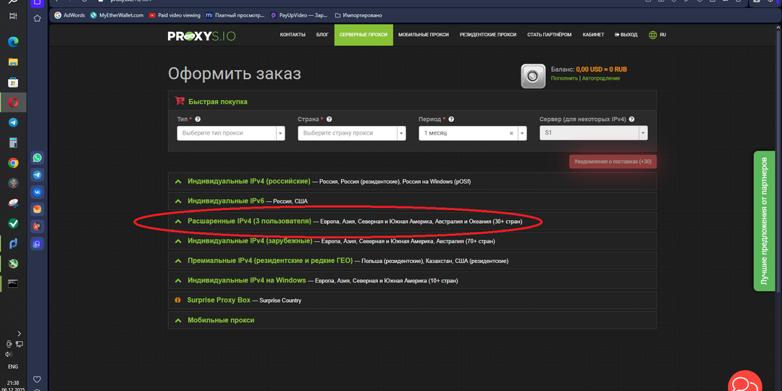Open Мобильные прокси in the top navigation

(x=424, y=35)
